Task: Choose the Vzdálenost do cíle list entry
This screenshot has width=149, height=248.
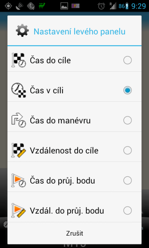Action: (74, 151)
